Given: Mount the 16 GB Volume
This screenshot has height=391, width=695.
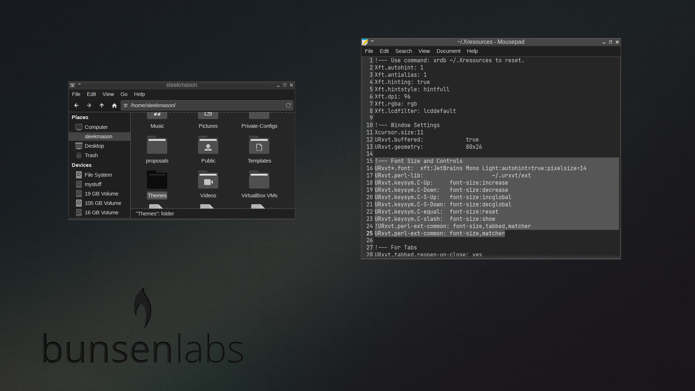Looking at the screenshot, I should 100,213.
